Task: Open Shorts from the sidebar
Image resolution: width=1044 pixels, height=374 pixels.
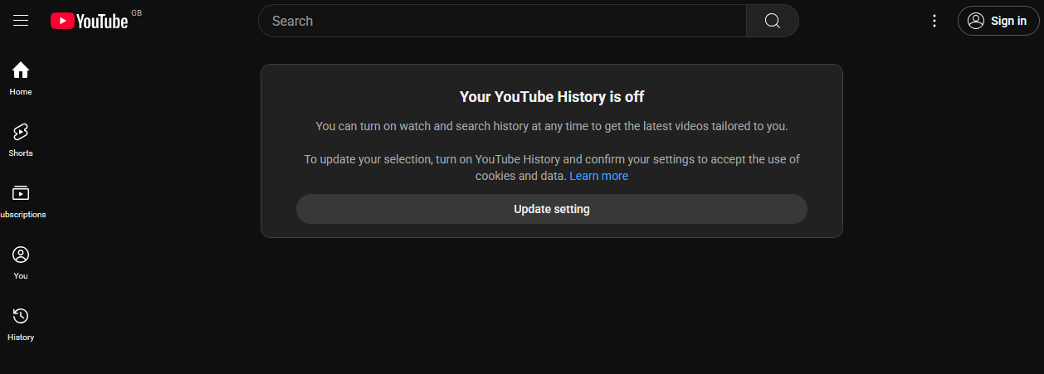Action: pos(21,140)
